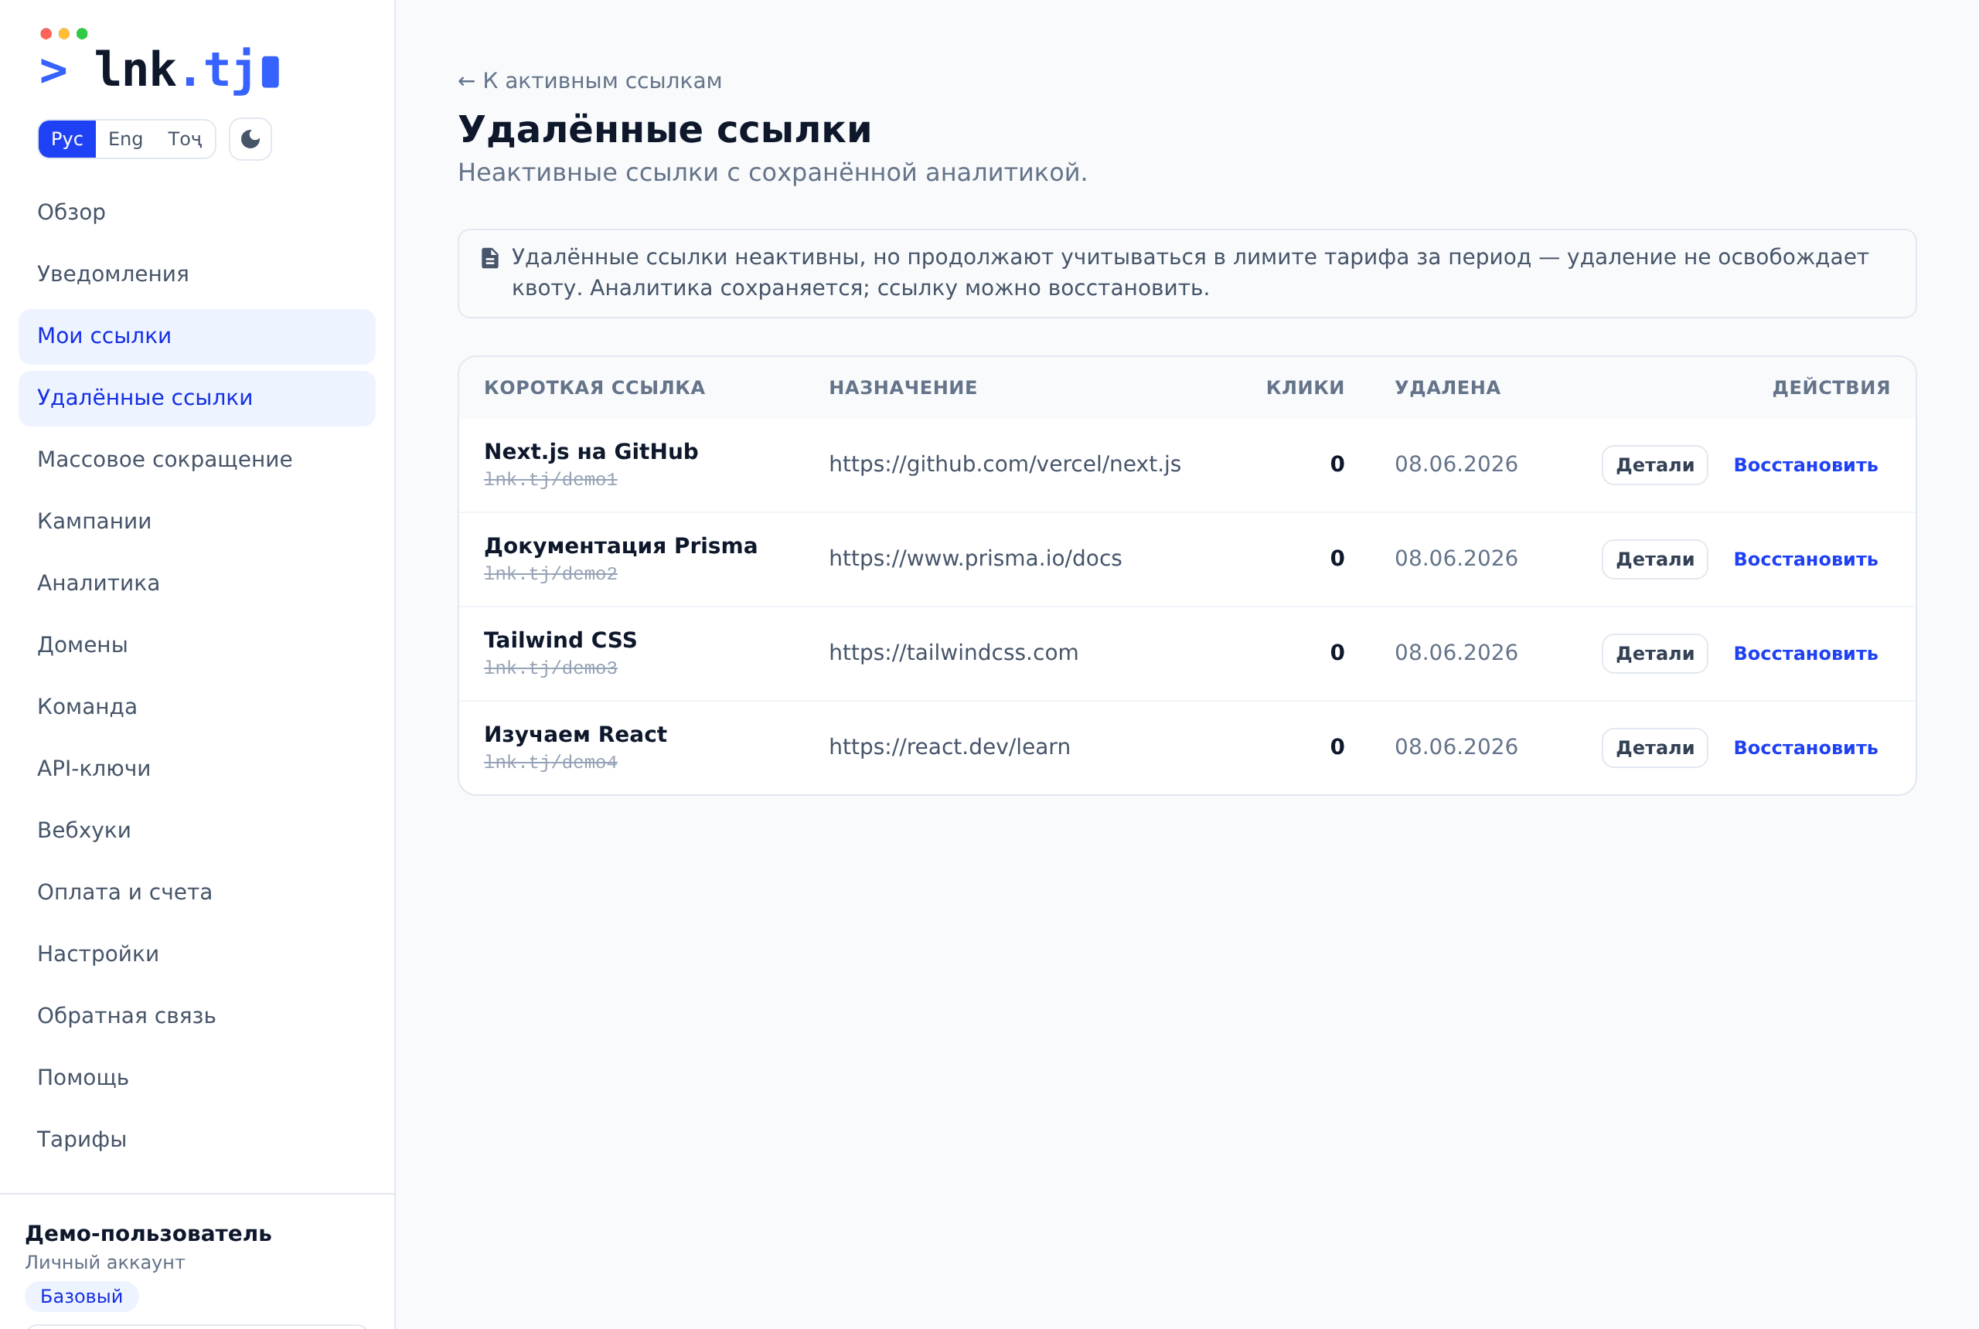The width and height of the screenshot is (1979, 1329).
Task: Click the Базовый plan badge
Action: (81, 1297)
